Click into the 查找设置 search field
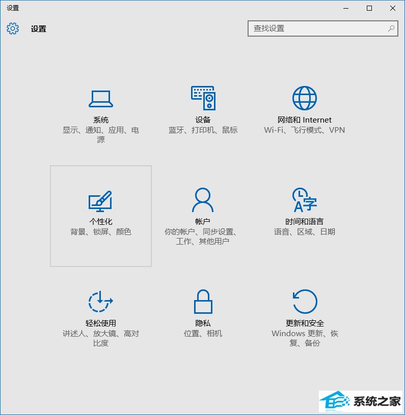The image size is (405, 415). click(323, 28)
